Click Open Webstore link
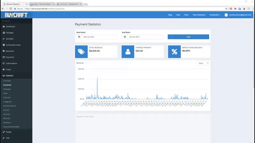 pyautogui.click(x=199, y=15)
